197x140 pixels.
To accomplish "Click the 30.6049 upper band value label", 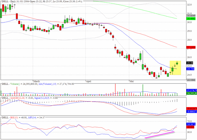I will (191, 16).
